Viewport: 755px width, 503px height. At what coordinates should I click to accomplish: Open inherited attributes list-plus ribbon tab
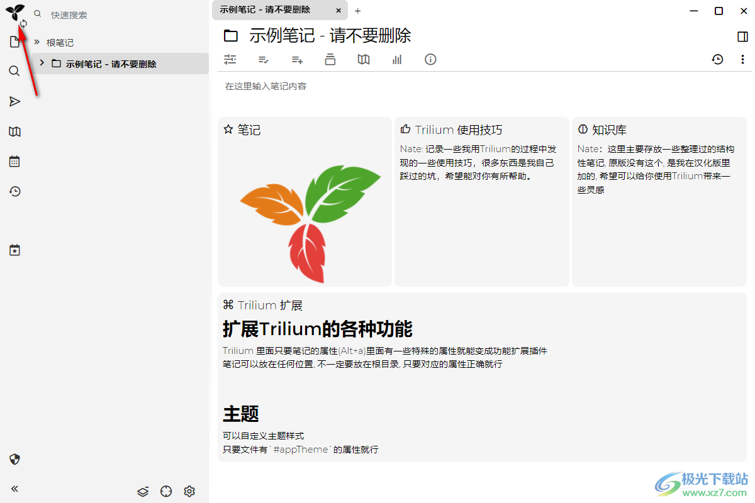pyautogui.click(x=298, y=60)
